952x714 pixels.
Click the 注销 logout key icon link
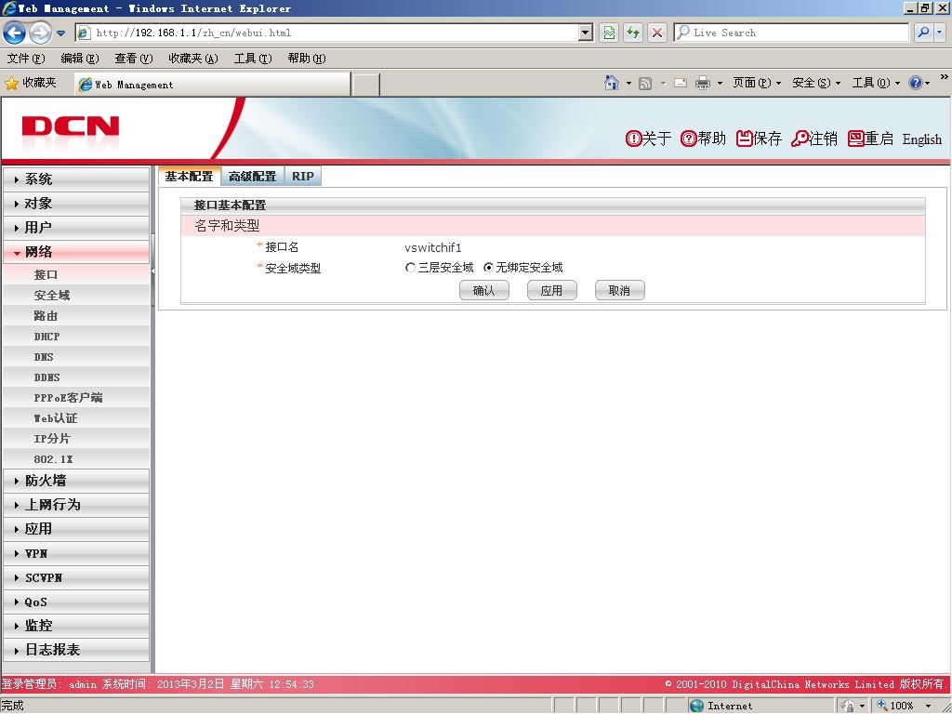coord(814,139)
